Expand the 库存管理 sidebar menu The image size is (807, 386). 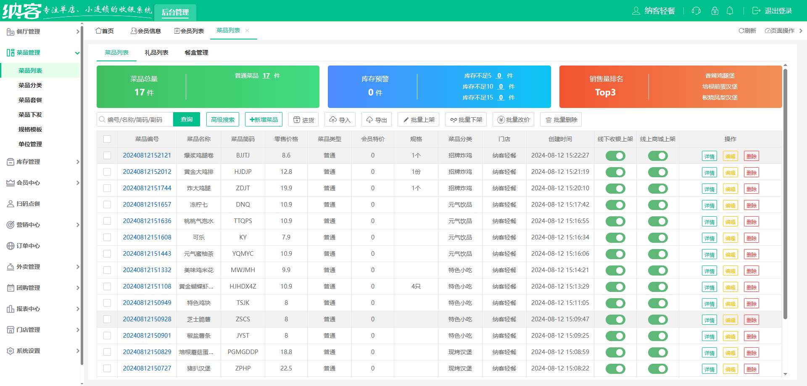click(42, 162)
